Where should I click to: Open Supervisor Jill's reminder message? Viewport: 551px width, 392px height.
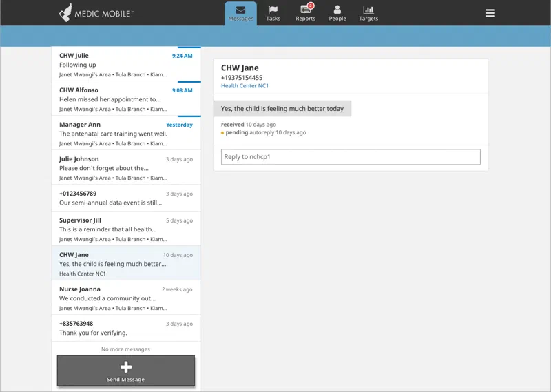click(x=126, y=229)
